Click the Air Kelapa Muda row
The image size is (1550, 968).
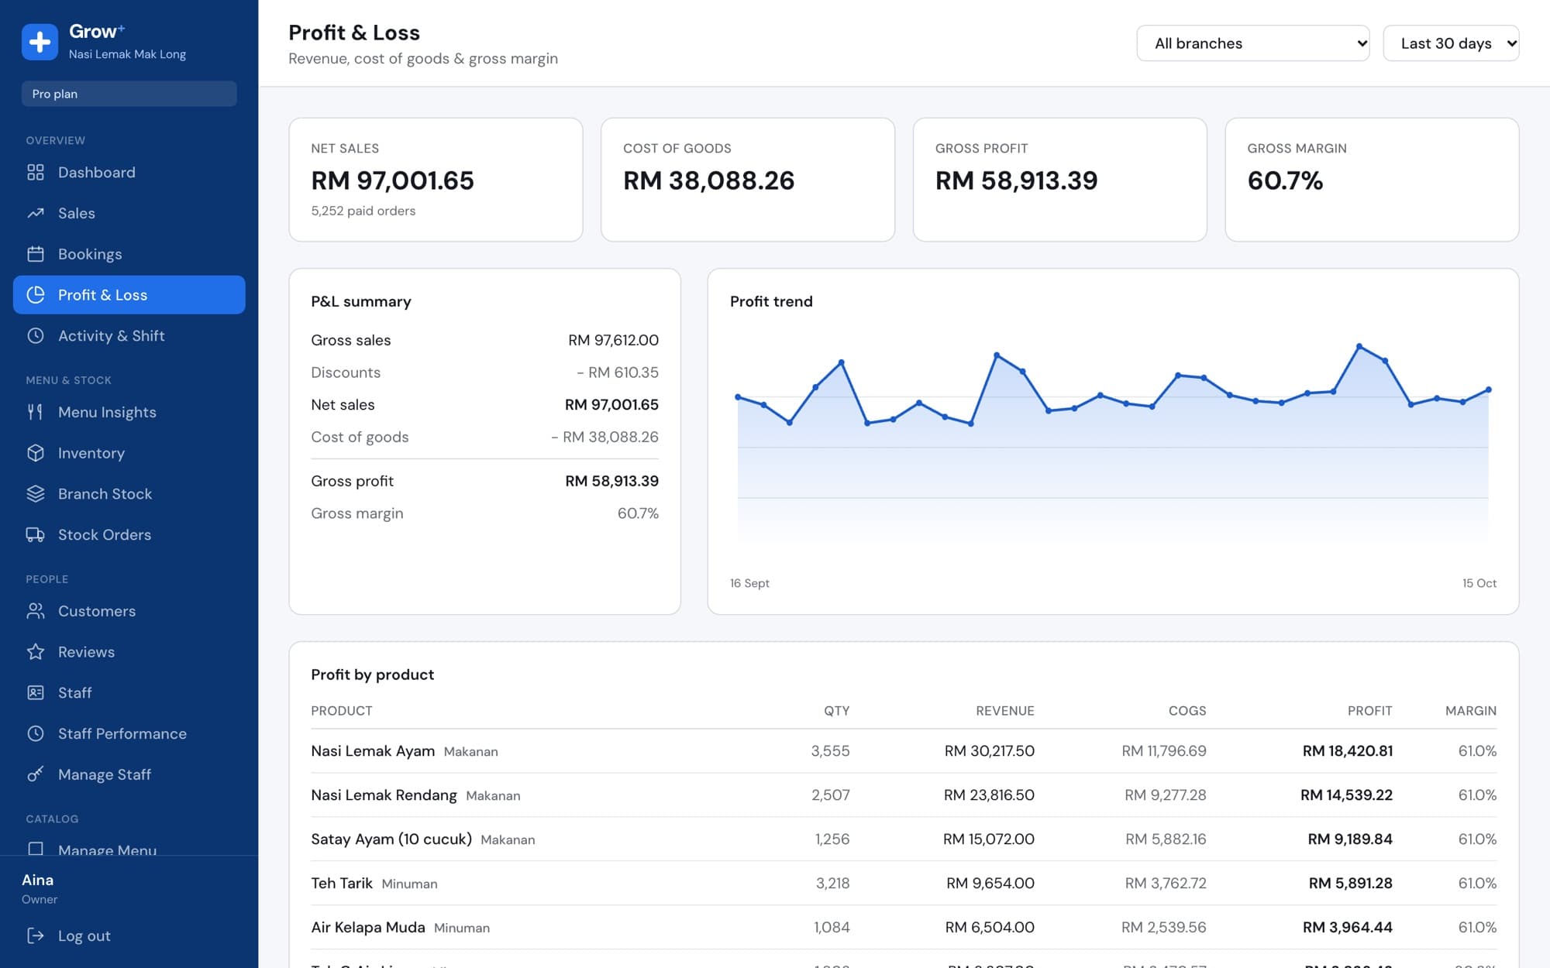click(904, 927)
